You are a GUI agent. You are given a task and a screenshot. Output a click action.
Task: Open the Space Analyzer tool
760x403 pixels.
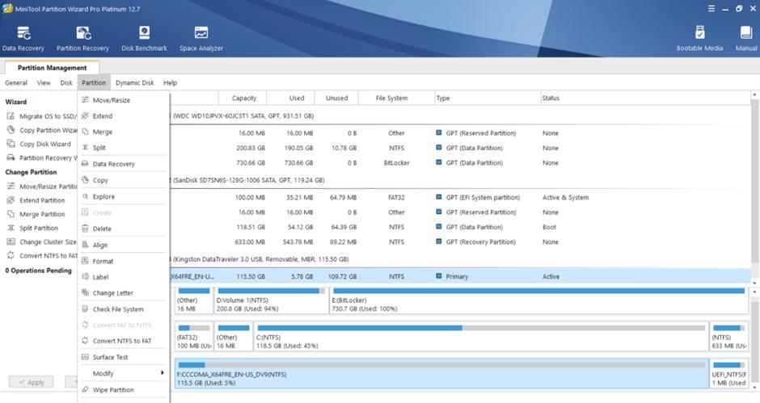200,38
